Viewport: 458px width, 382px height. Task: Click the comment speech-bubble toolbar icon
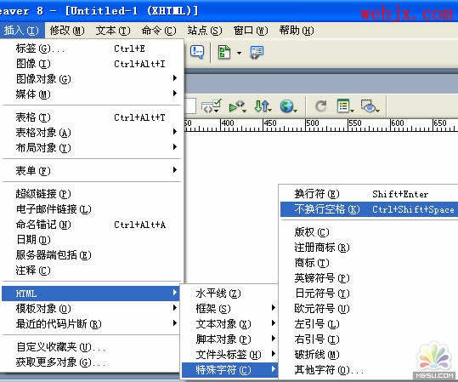coord(197,53)
